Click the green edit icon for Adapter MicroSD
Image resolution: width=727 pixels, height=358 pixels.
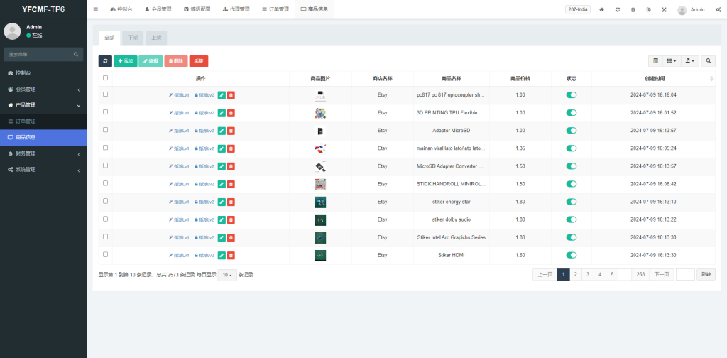(x=222, y=131)
